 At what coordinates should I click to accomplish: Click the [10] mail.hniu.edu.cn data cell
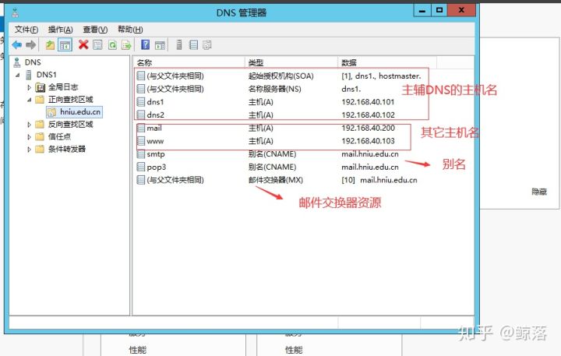tap(379, 180)
